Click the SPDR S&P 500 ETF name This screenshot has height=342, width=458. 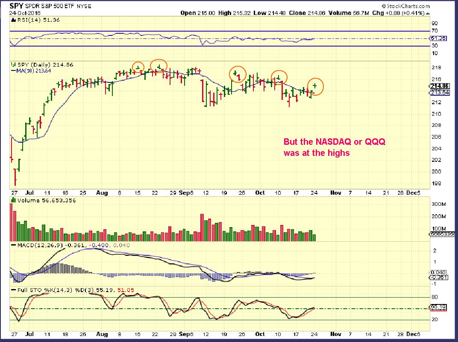pyautogui.click(x=50, y=6)
